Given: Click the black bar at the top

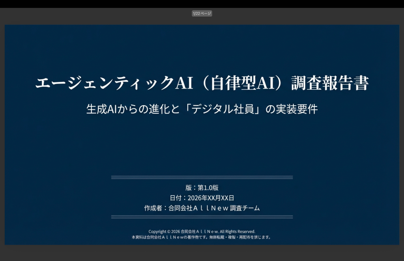Looking at the screenshot, I should click(202, 4).
